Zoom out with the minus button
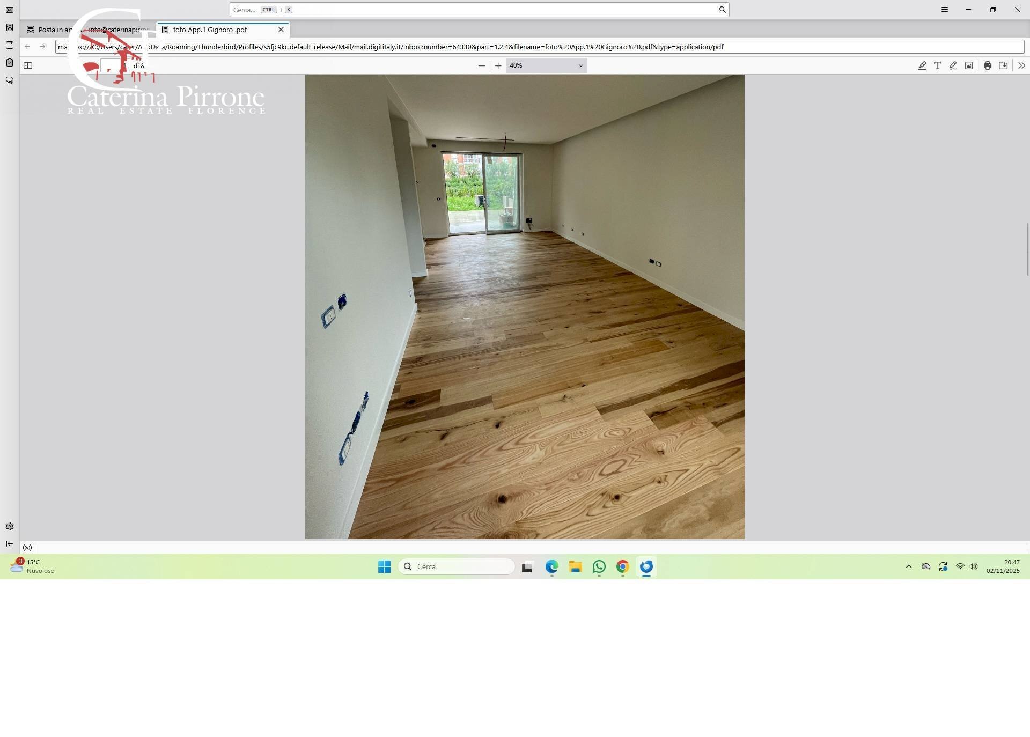This screenshot has height=737, width=1030. point(481,65)
